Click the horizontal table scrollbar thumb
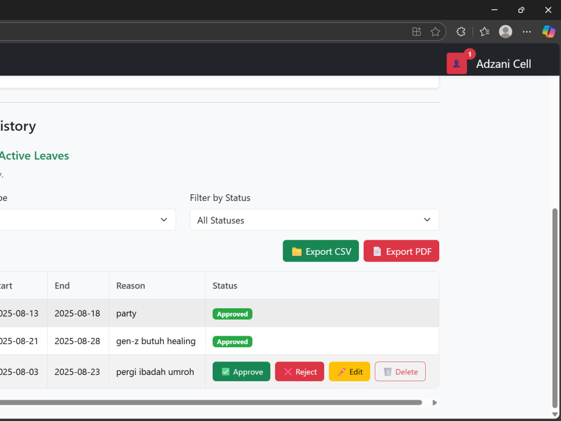 coord(211,402)
